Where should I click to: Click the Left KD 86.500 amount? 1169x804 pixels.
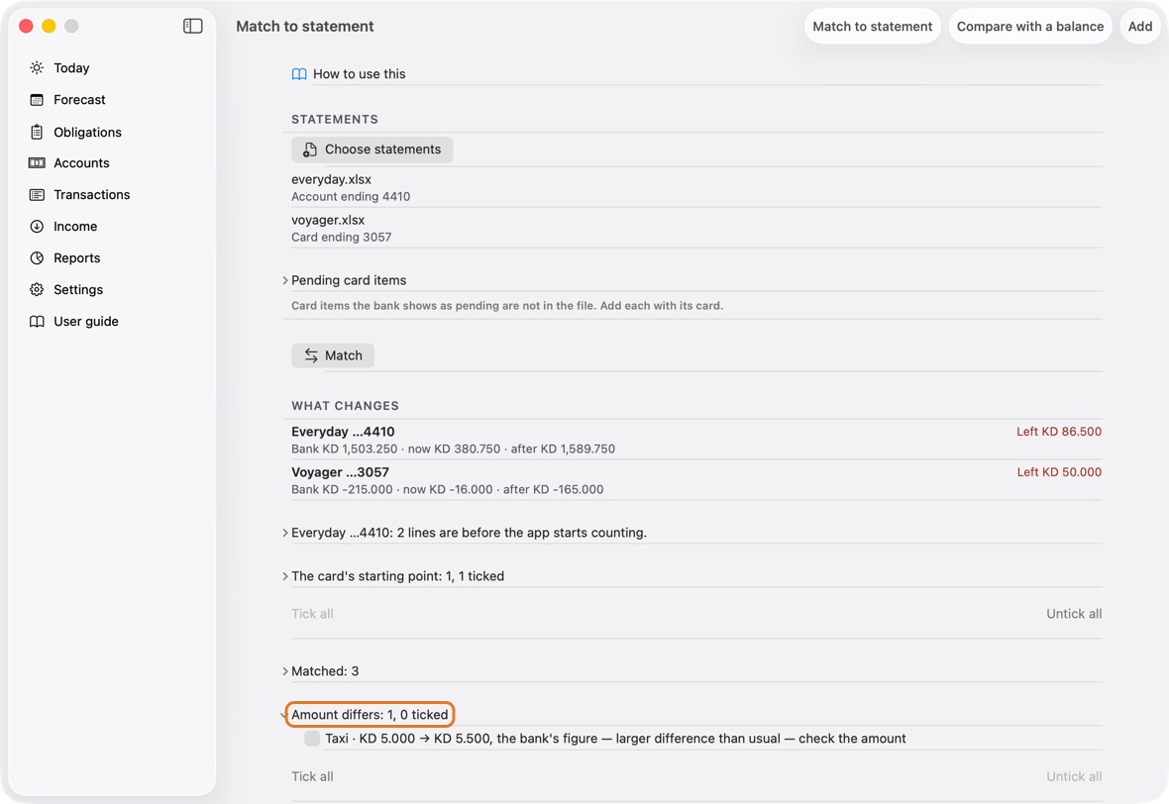click(1059, 432)
